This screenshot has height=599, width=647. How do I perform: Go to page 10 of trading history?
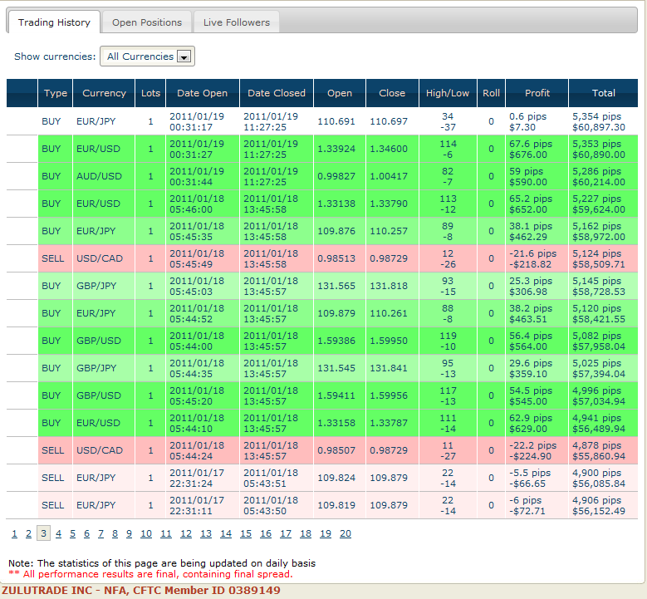tap(146, 533)
